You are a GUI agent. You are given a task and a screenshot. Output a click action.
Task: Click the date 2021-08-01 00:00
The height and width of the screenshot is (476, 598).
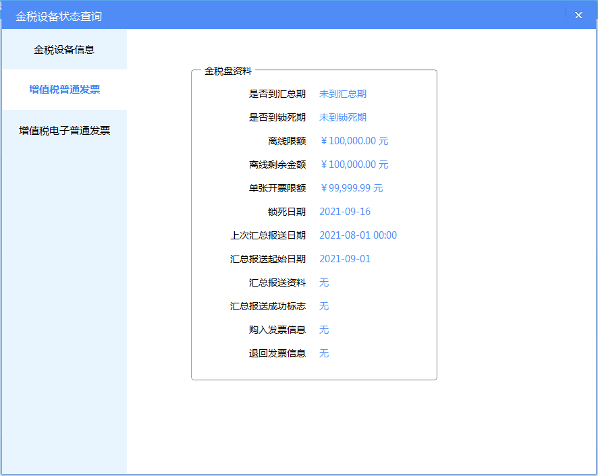coord(358,235)
